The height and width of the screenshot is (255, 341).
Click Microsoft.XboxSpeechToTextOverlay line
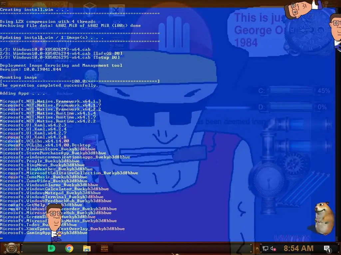62,229
